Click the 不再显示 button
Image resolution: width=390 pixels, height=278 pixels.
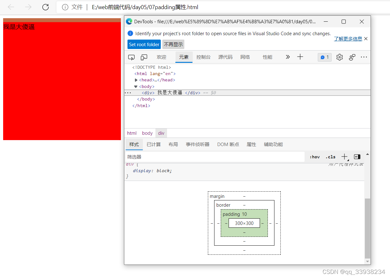pyautogui.click(x=173, y=44)
